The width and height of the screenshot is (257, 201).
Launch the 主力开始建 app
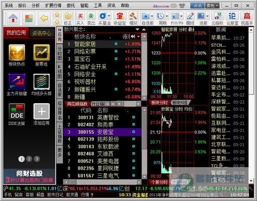click(17, 82)
